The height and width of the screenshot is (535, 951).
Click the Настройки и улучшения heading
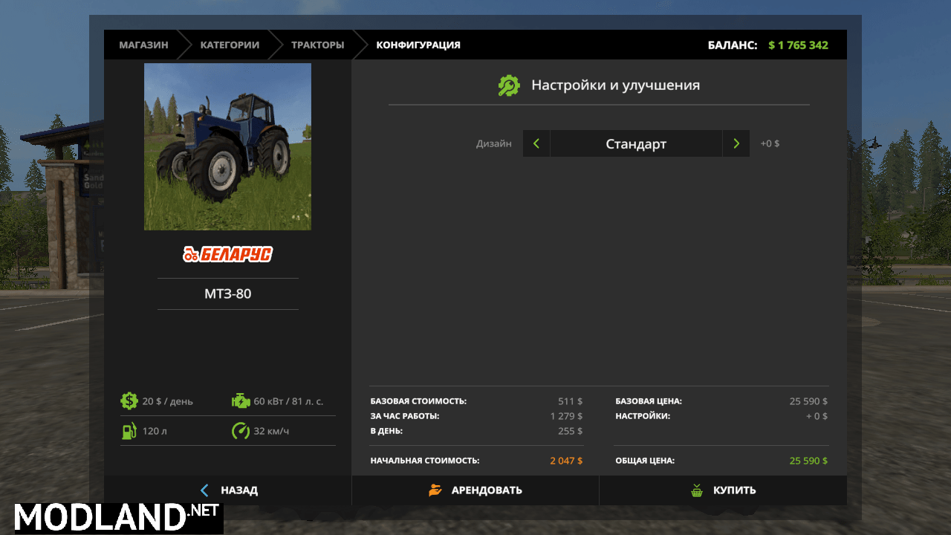click(615, 85)
